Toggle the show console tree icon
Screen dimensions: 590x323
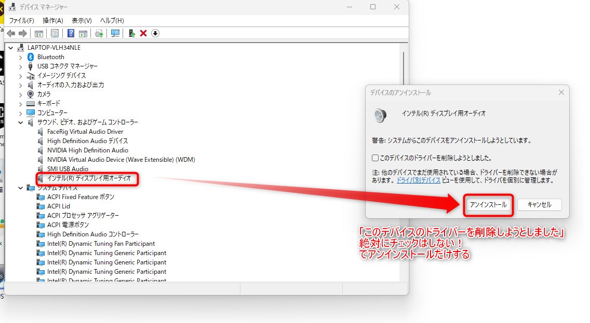(x=39, y=33)
